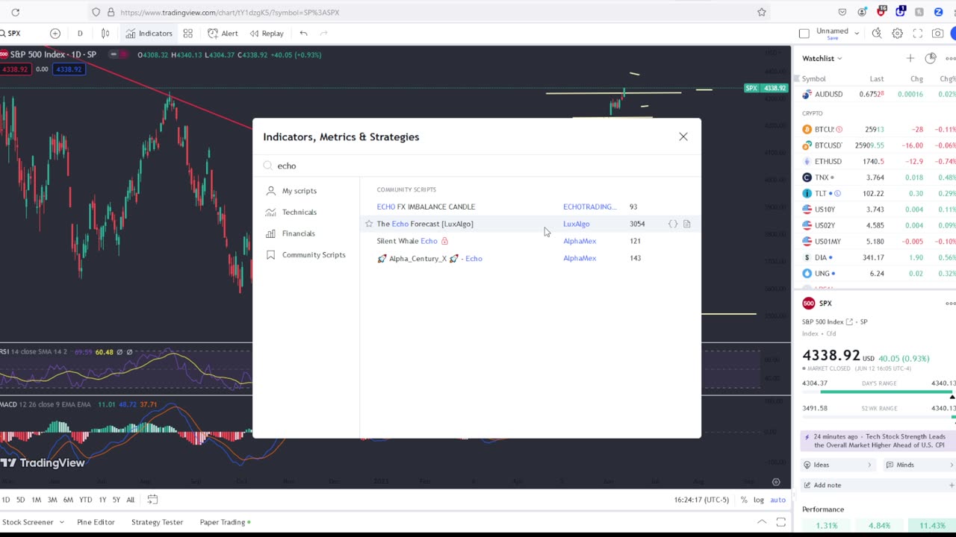The width and height of the screenshot is (956, 537).
Task: Reload the browser page
Action: point(15,12)
